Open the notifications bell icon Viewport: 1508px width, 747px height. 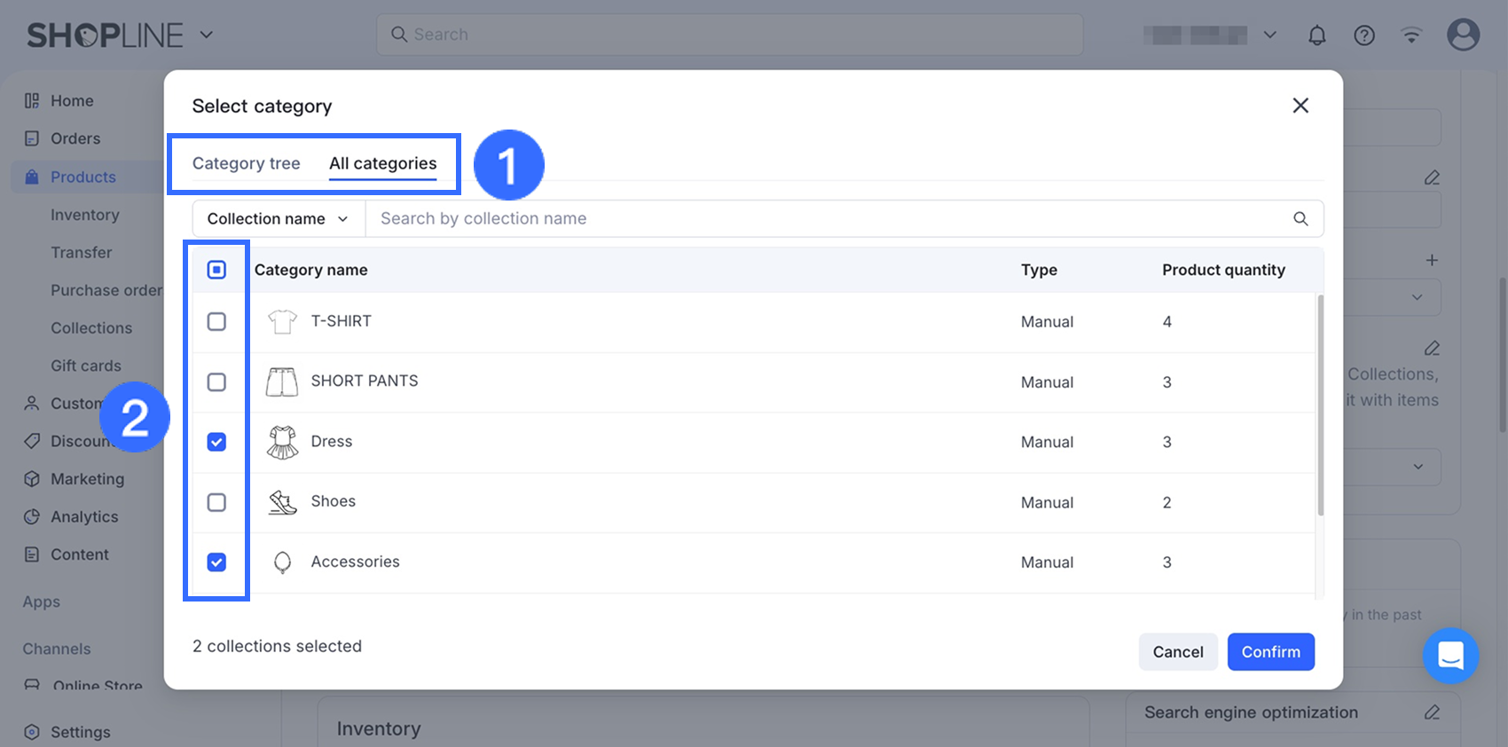(x=1317, y=35)
